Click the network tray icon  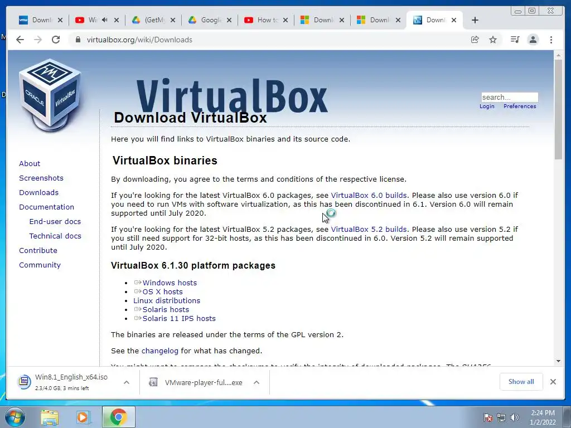coord(501,417)
